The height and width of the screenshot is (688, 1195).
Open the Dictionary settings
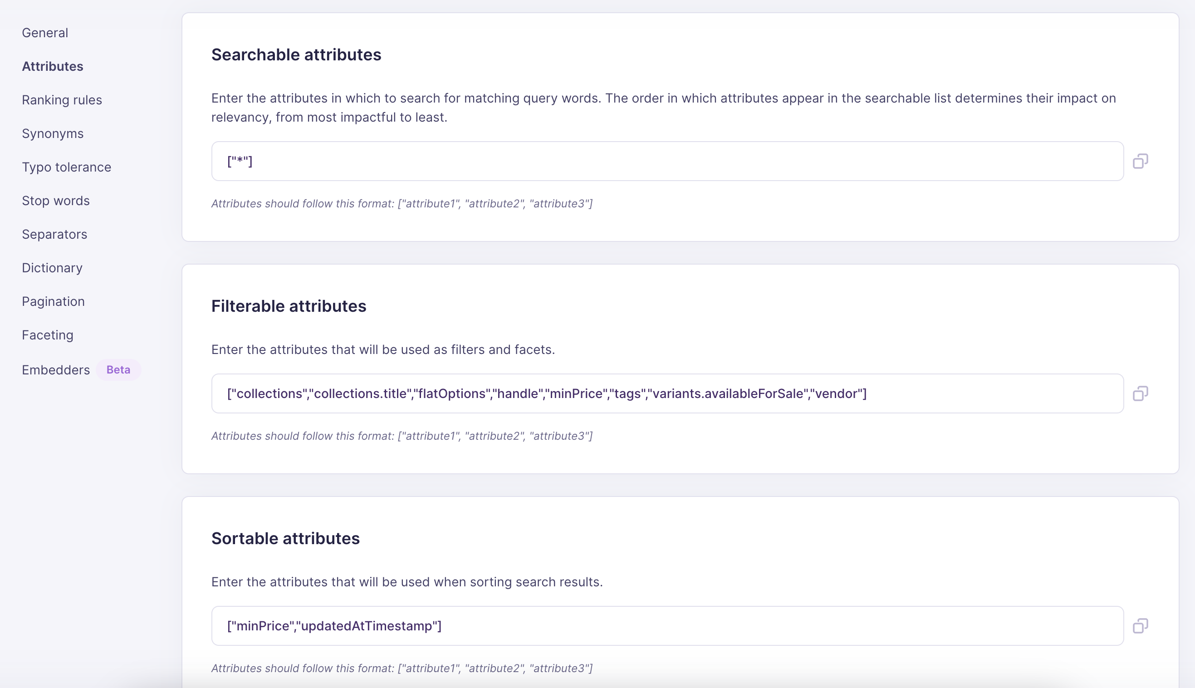pyautogui.click(x=52, y=267)
